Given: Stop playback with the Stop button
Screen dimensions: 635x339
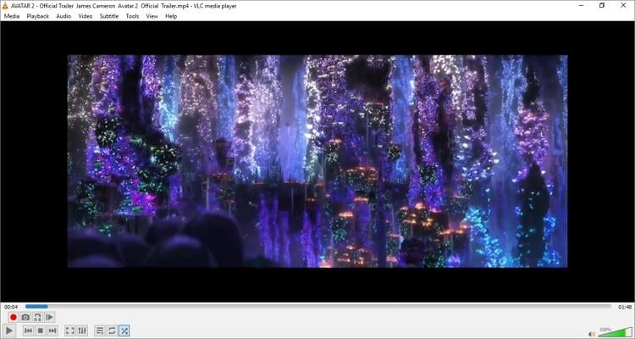Looking at the screenshot, I should coord(41,331).
